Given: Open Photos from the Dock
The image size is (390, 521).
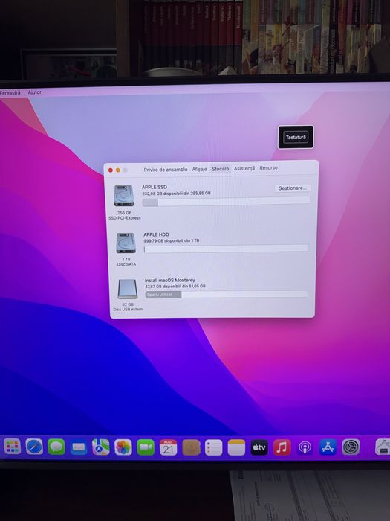Looking at the screenshot, I should tap(123, 447).
